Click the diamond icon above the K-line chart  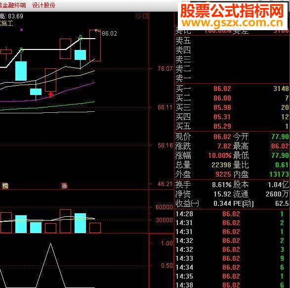138,16
